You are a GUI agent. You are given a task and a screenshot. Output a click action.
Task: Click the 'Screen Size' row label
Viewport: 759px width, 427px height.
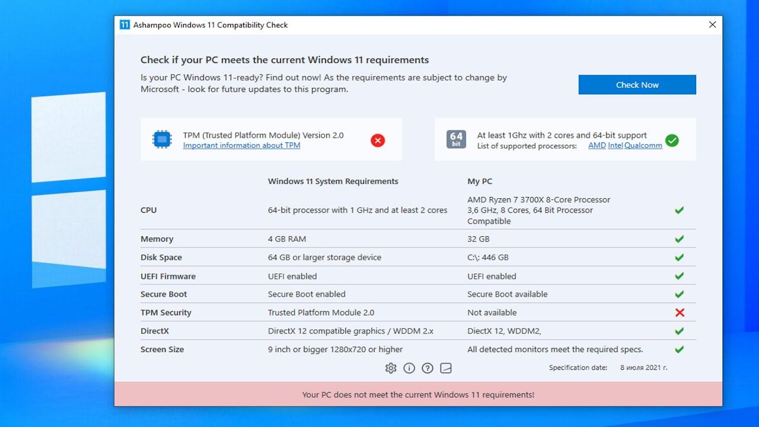tap(162, 349)
